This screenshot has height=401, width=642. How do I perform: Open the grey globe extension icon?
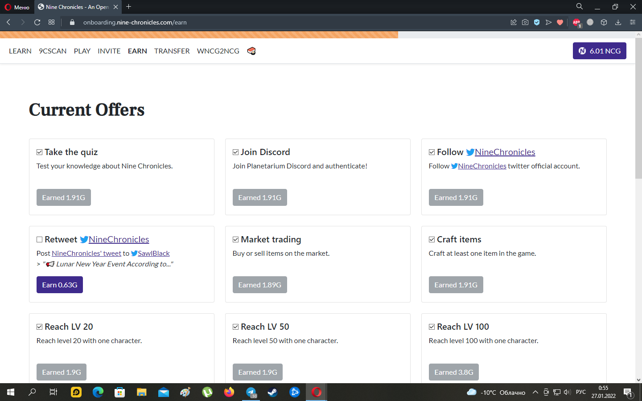coord(590,22)
